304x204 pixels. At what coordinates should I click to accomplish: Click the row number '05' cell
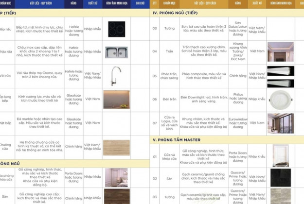point(155,76)
